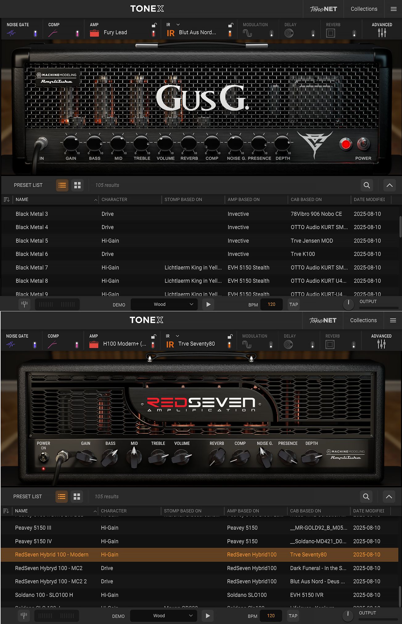Open the hamburger menu in the RedSeven window
The width and height of the screenshot is (402, 624).
[393, 320]
